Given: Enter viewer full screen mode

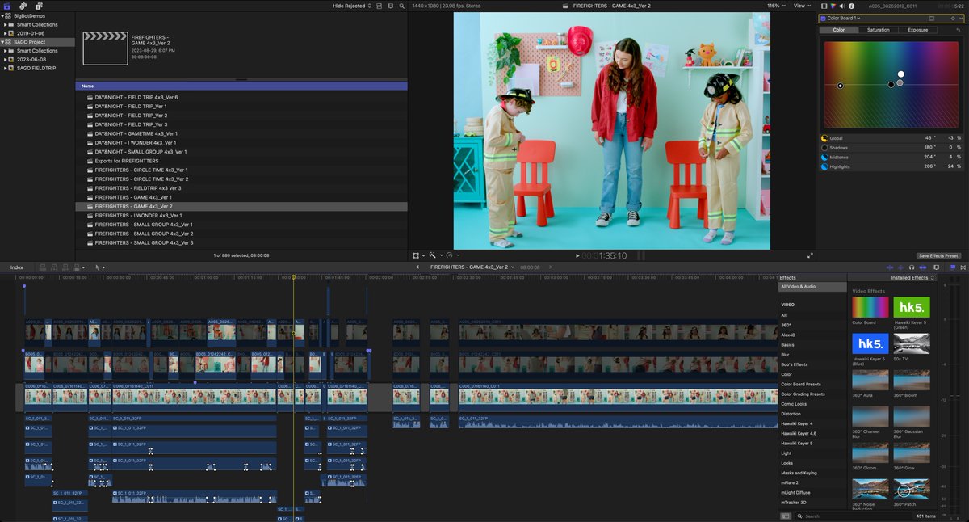Looking at the screenshot, I should pyautogui.click(x=810, y=255).
